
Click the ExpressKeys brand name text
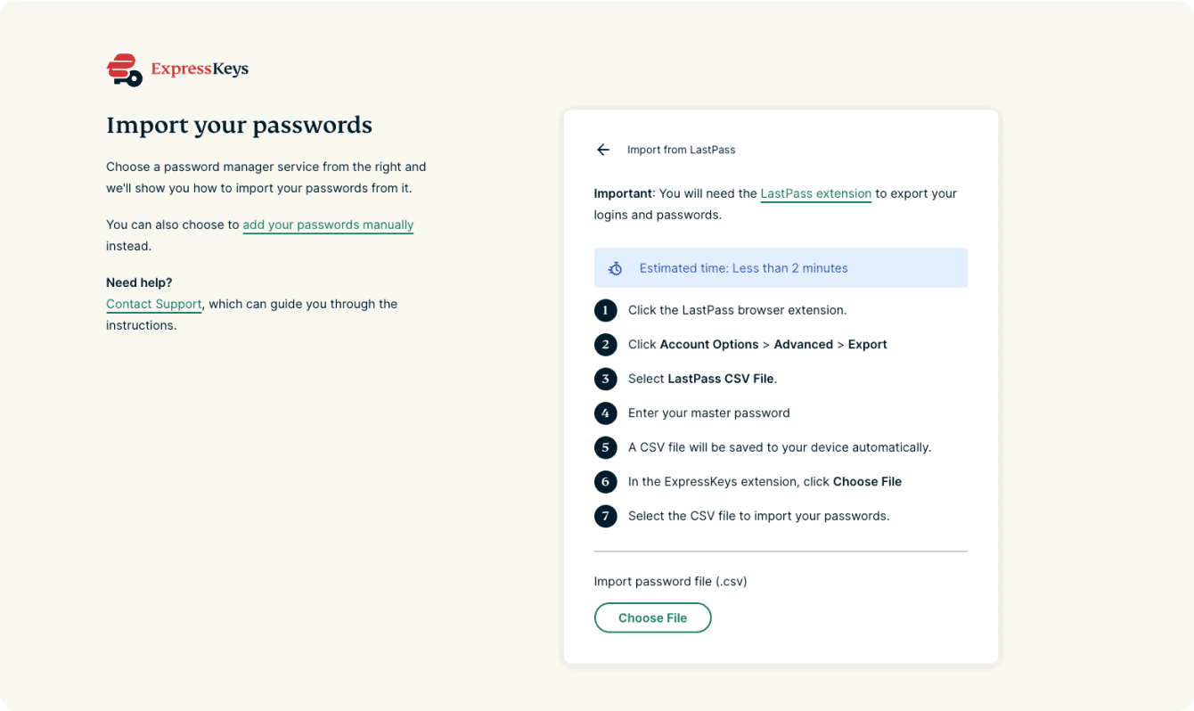(x=200, y=69)
